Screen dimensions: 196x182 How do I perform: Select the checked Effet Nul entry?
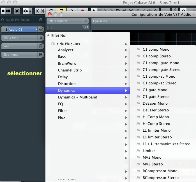87,36
